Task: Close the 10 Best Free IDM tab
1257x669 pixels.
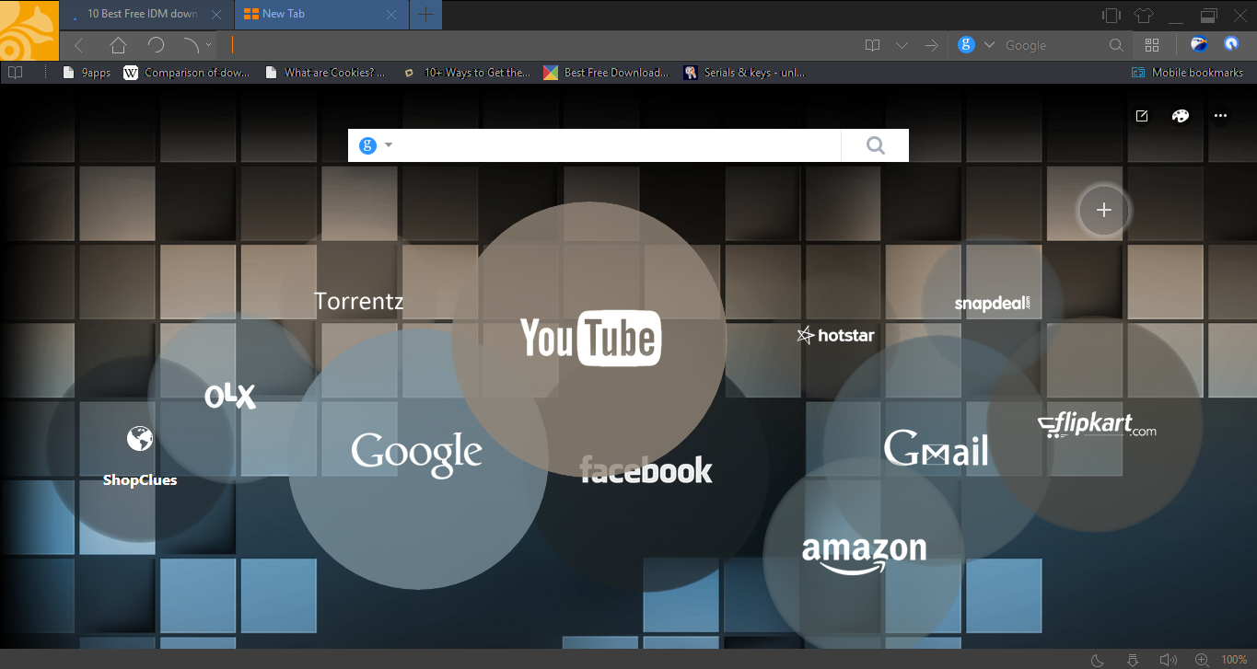Action: (x=216, y=15)
